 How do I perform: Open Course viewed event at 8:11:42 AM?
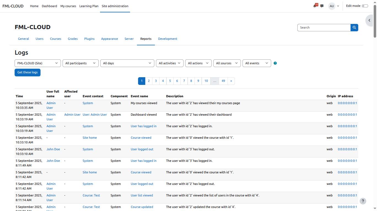tap(141, 173)
